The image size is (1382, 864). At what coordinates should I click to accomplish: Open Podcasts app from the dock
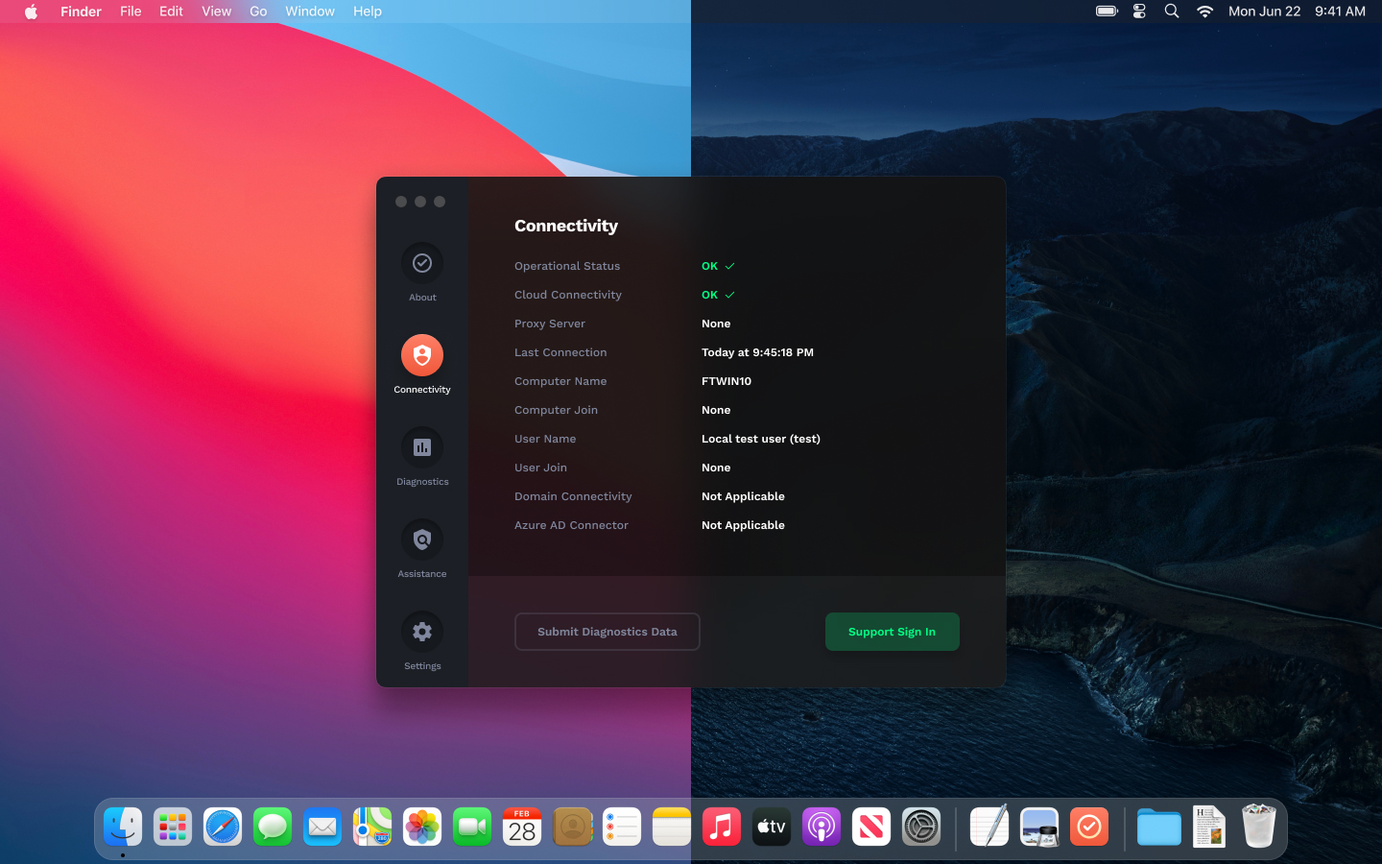click(x=822, y=827)
